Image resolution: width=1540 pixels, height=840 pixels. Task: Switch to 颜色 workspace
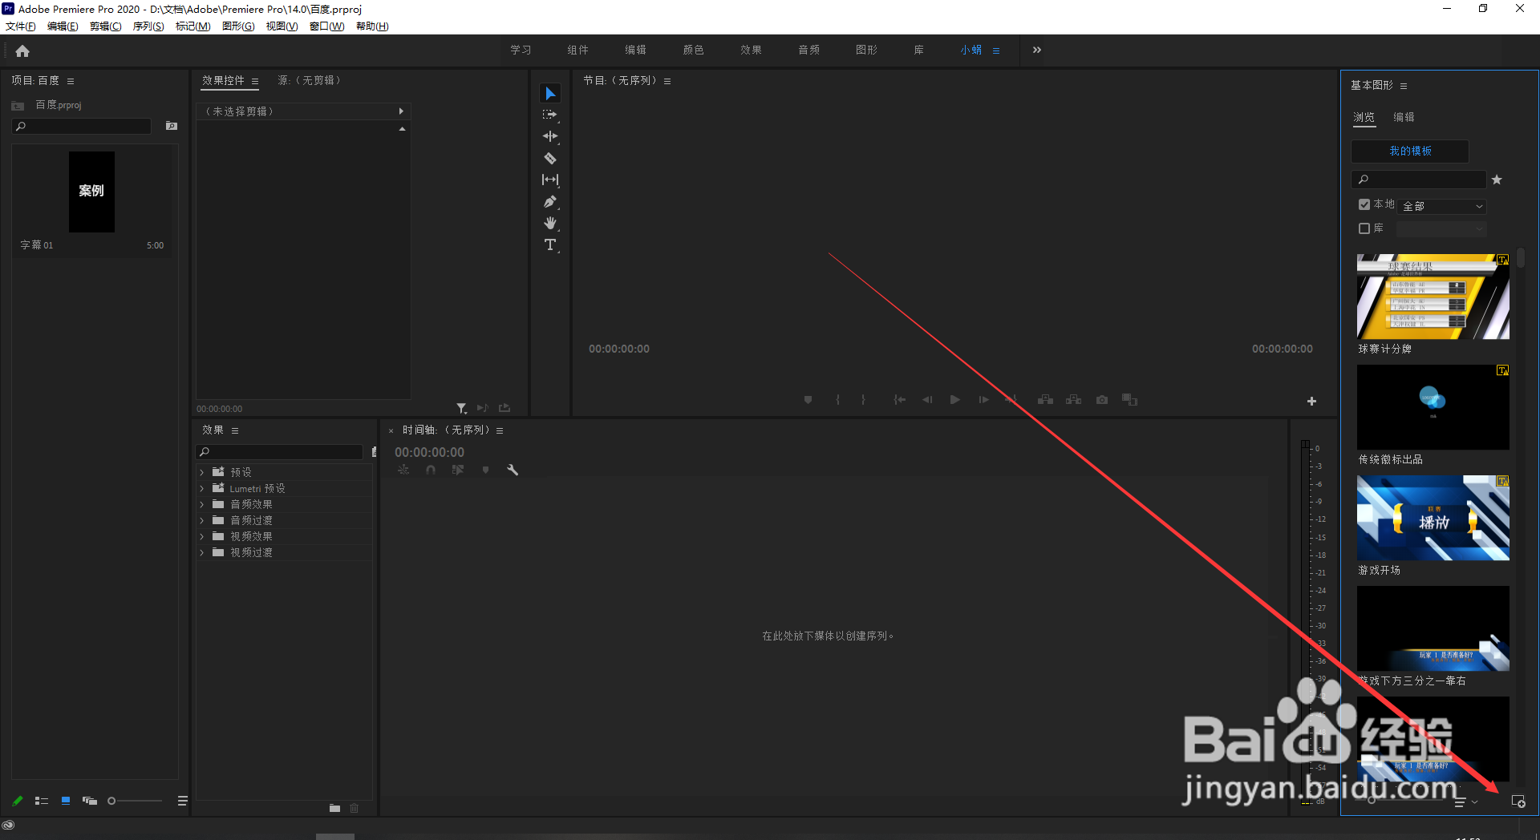point(694,50)
